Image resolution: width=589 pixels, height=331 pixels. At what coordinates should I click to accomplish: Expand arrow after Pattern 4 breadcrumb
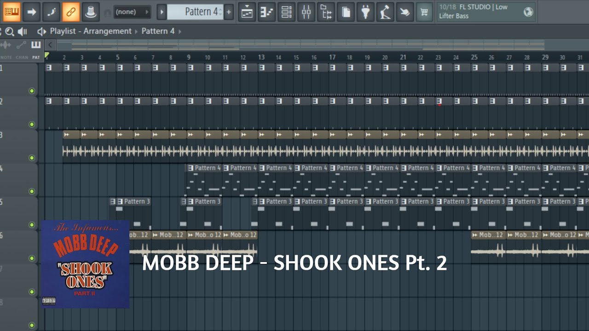[179, 31]
